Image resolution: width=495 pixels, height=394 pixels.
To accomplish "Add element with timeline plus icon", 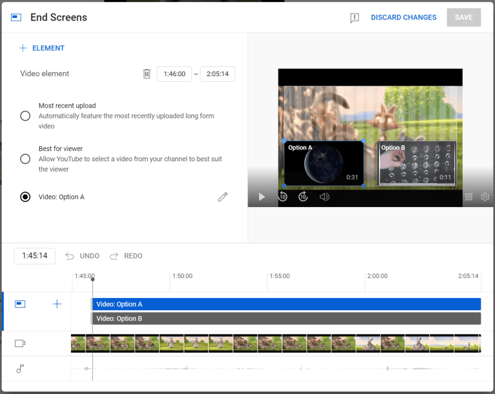I will pos(57,304).
